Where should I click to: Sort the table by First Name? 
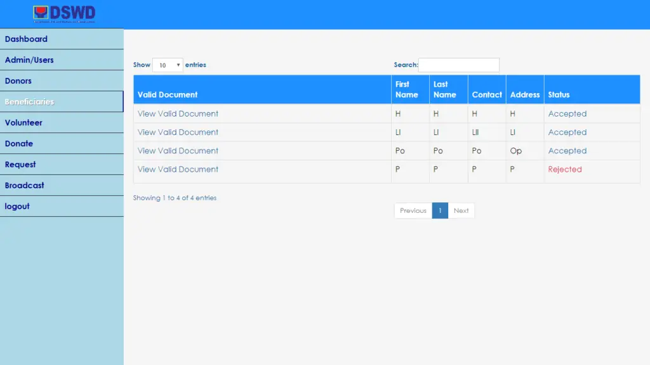click(409, 89)
